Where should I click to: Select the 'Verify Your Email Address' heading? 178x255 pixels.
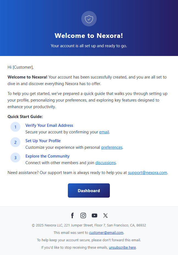(x=49, y=125)
